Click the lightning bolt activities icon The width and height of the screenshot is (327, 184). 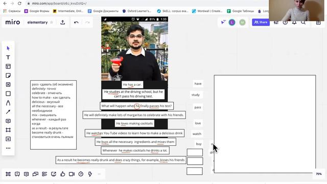click(x=90, y=174)
